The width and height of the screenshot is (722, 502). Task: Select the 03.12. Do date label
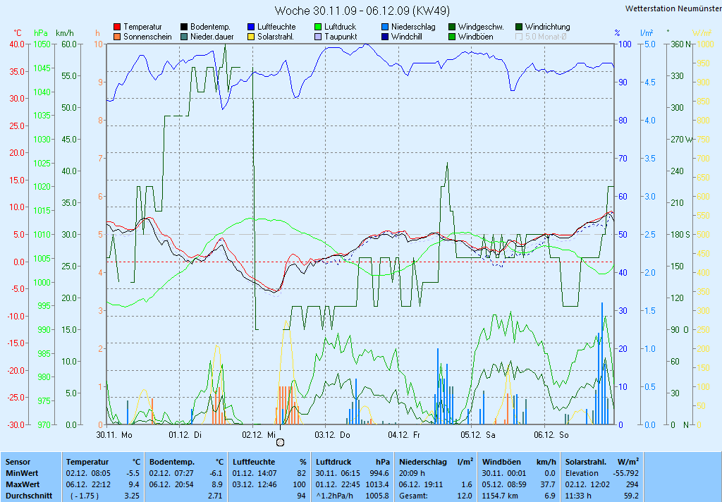(x=332, y=435)
